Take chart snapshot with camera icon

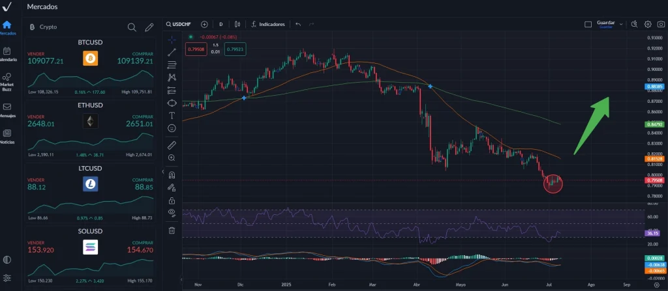(661, 24)
